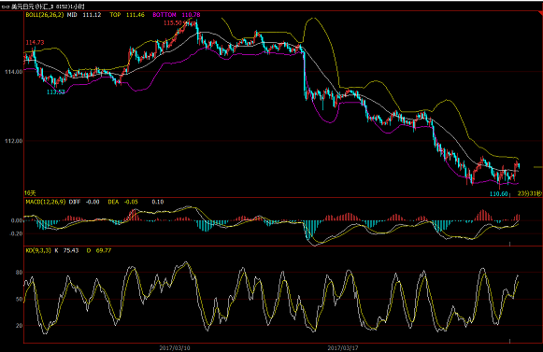Select the KD(9,3,3) indicator label
Viewport: 543px width, 352px height.
38,250
